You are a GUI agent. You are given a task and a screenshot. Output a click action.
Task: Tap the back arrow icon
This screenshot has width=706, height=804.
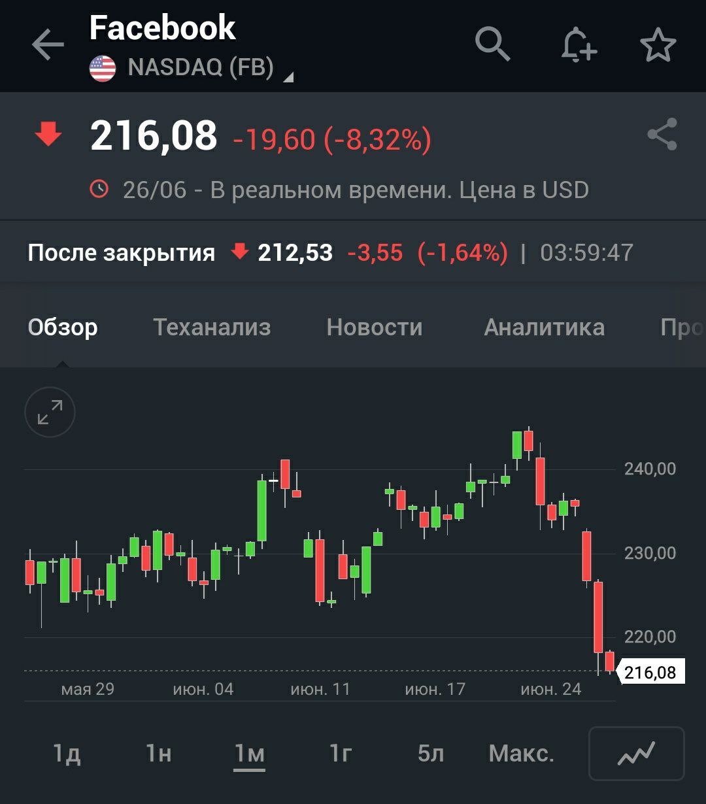click(x=48, y=45)
